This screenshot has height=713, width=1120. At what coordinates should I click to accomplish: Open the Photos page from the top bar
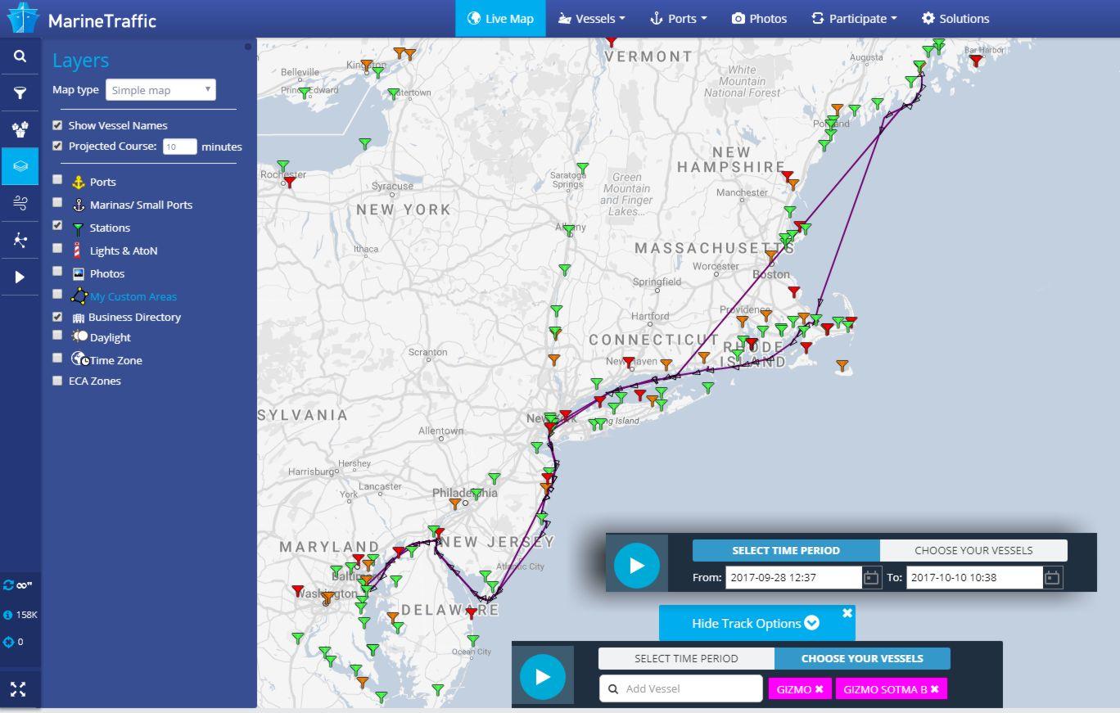pos(759,18)
